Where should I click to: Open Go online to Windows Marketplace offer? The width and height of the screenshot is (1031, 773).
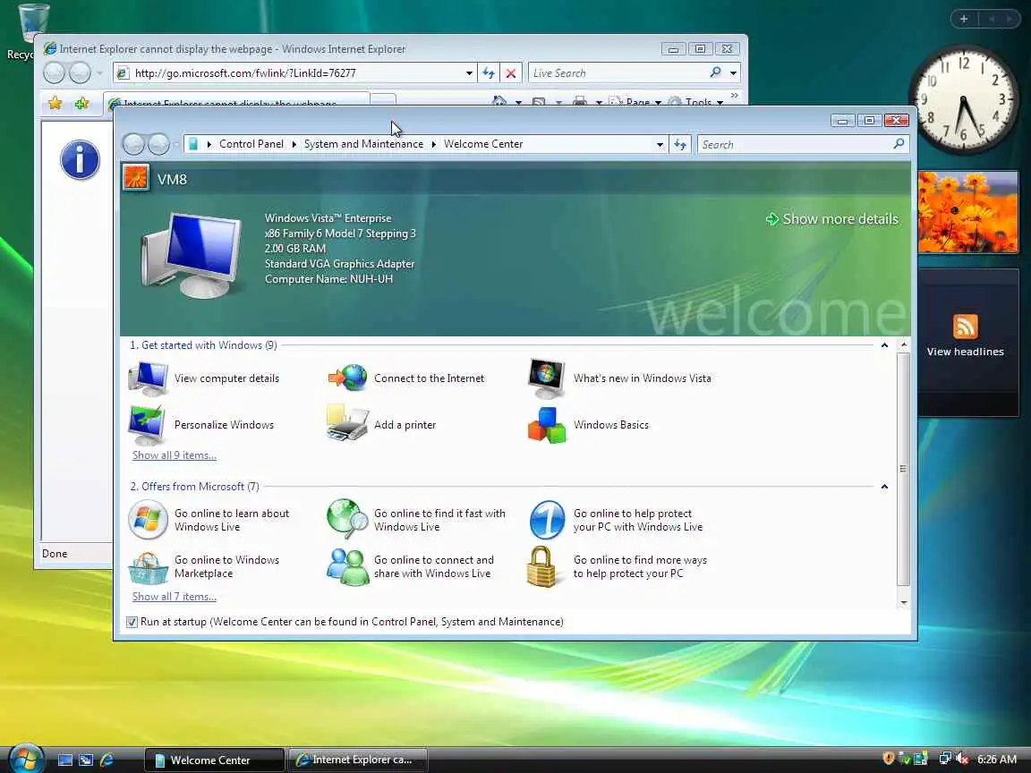204,566
